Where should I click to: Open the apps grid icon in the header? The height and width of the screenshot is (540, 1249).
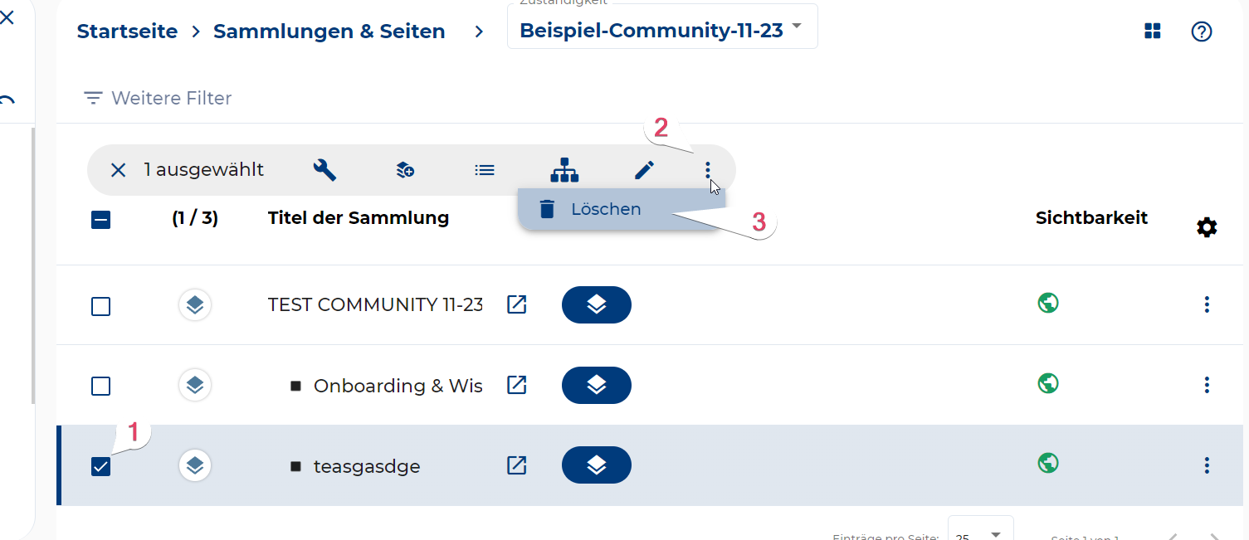(1152, 32)
